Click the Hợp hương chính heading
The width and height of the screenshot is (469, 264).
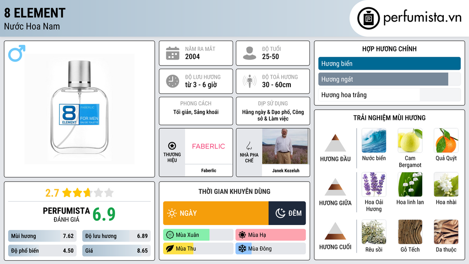[389, 49]
